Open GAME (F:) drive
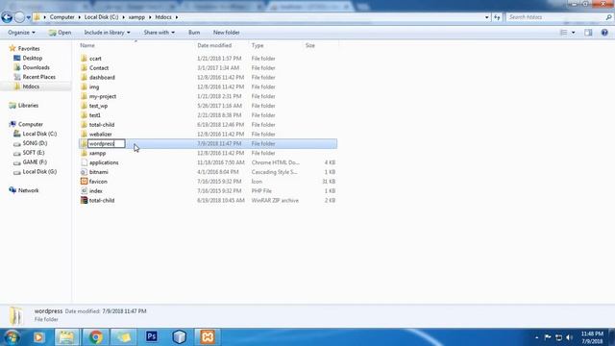Screen dimensions: 615x346 click(x=35, y=162)
